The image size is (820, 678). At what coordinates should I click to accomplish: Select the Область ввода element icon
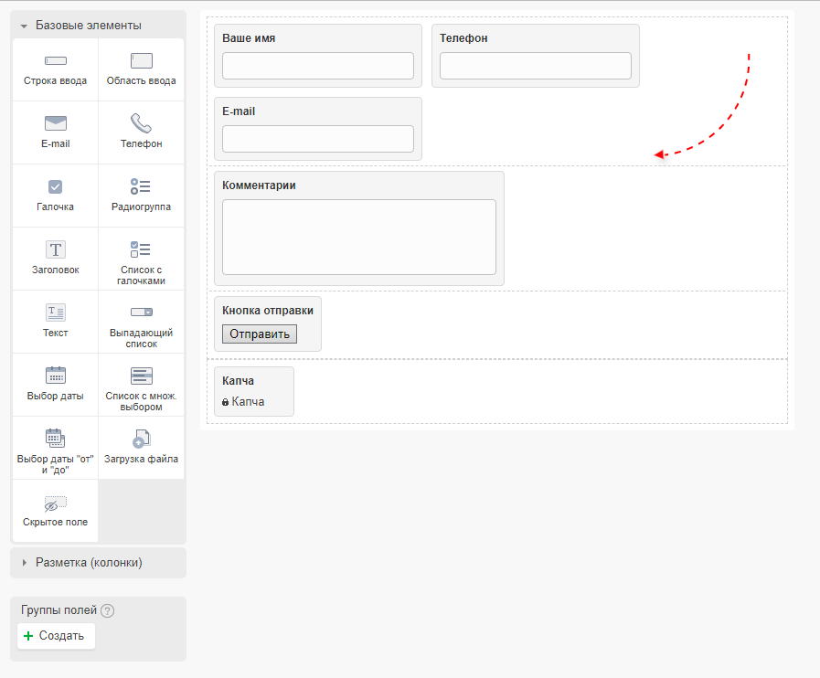pyautogui.click(x=141, y=61)
